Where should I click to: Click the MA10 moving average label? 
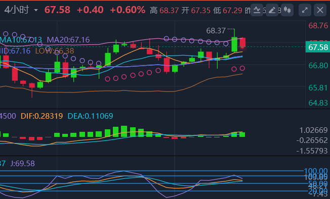21,40
